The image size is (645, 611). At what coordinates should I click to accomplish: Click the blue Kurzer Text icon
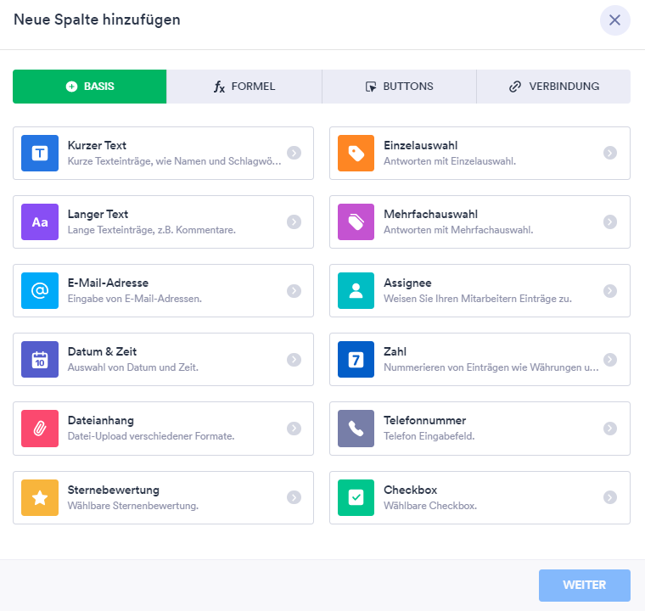[40, 154]
